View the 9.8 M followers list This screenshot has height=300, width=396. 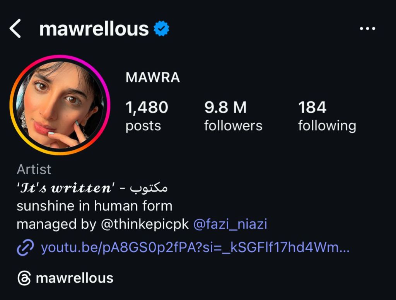pyautogui.click(x=233, y=115)
